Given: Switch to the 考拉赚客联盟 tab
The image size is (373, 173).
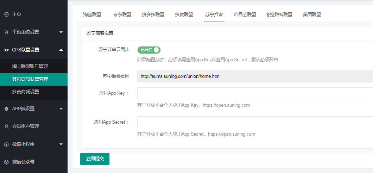Looking at the screenshot, I should [x=279, y=14].
